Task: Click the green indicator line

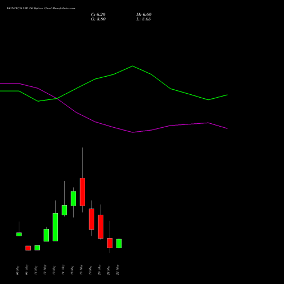Action: 132,66
